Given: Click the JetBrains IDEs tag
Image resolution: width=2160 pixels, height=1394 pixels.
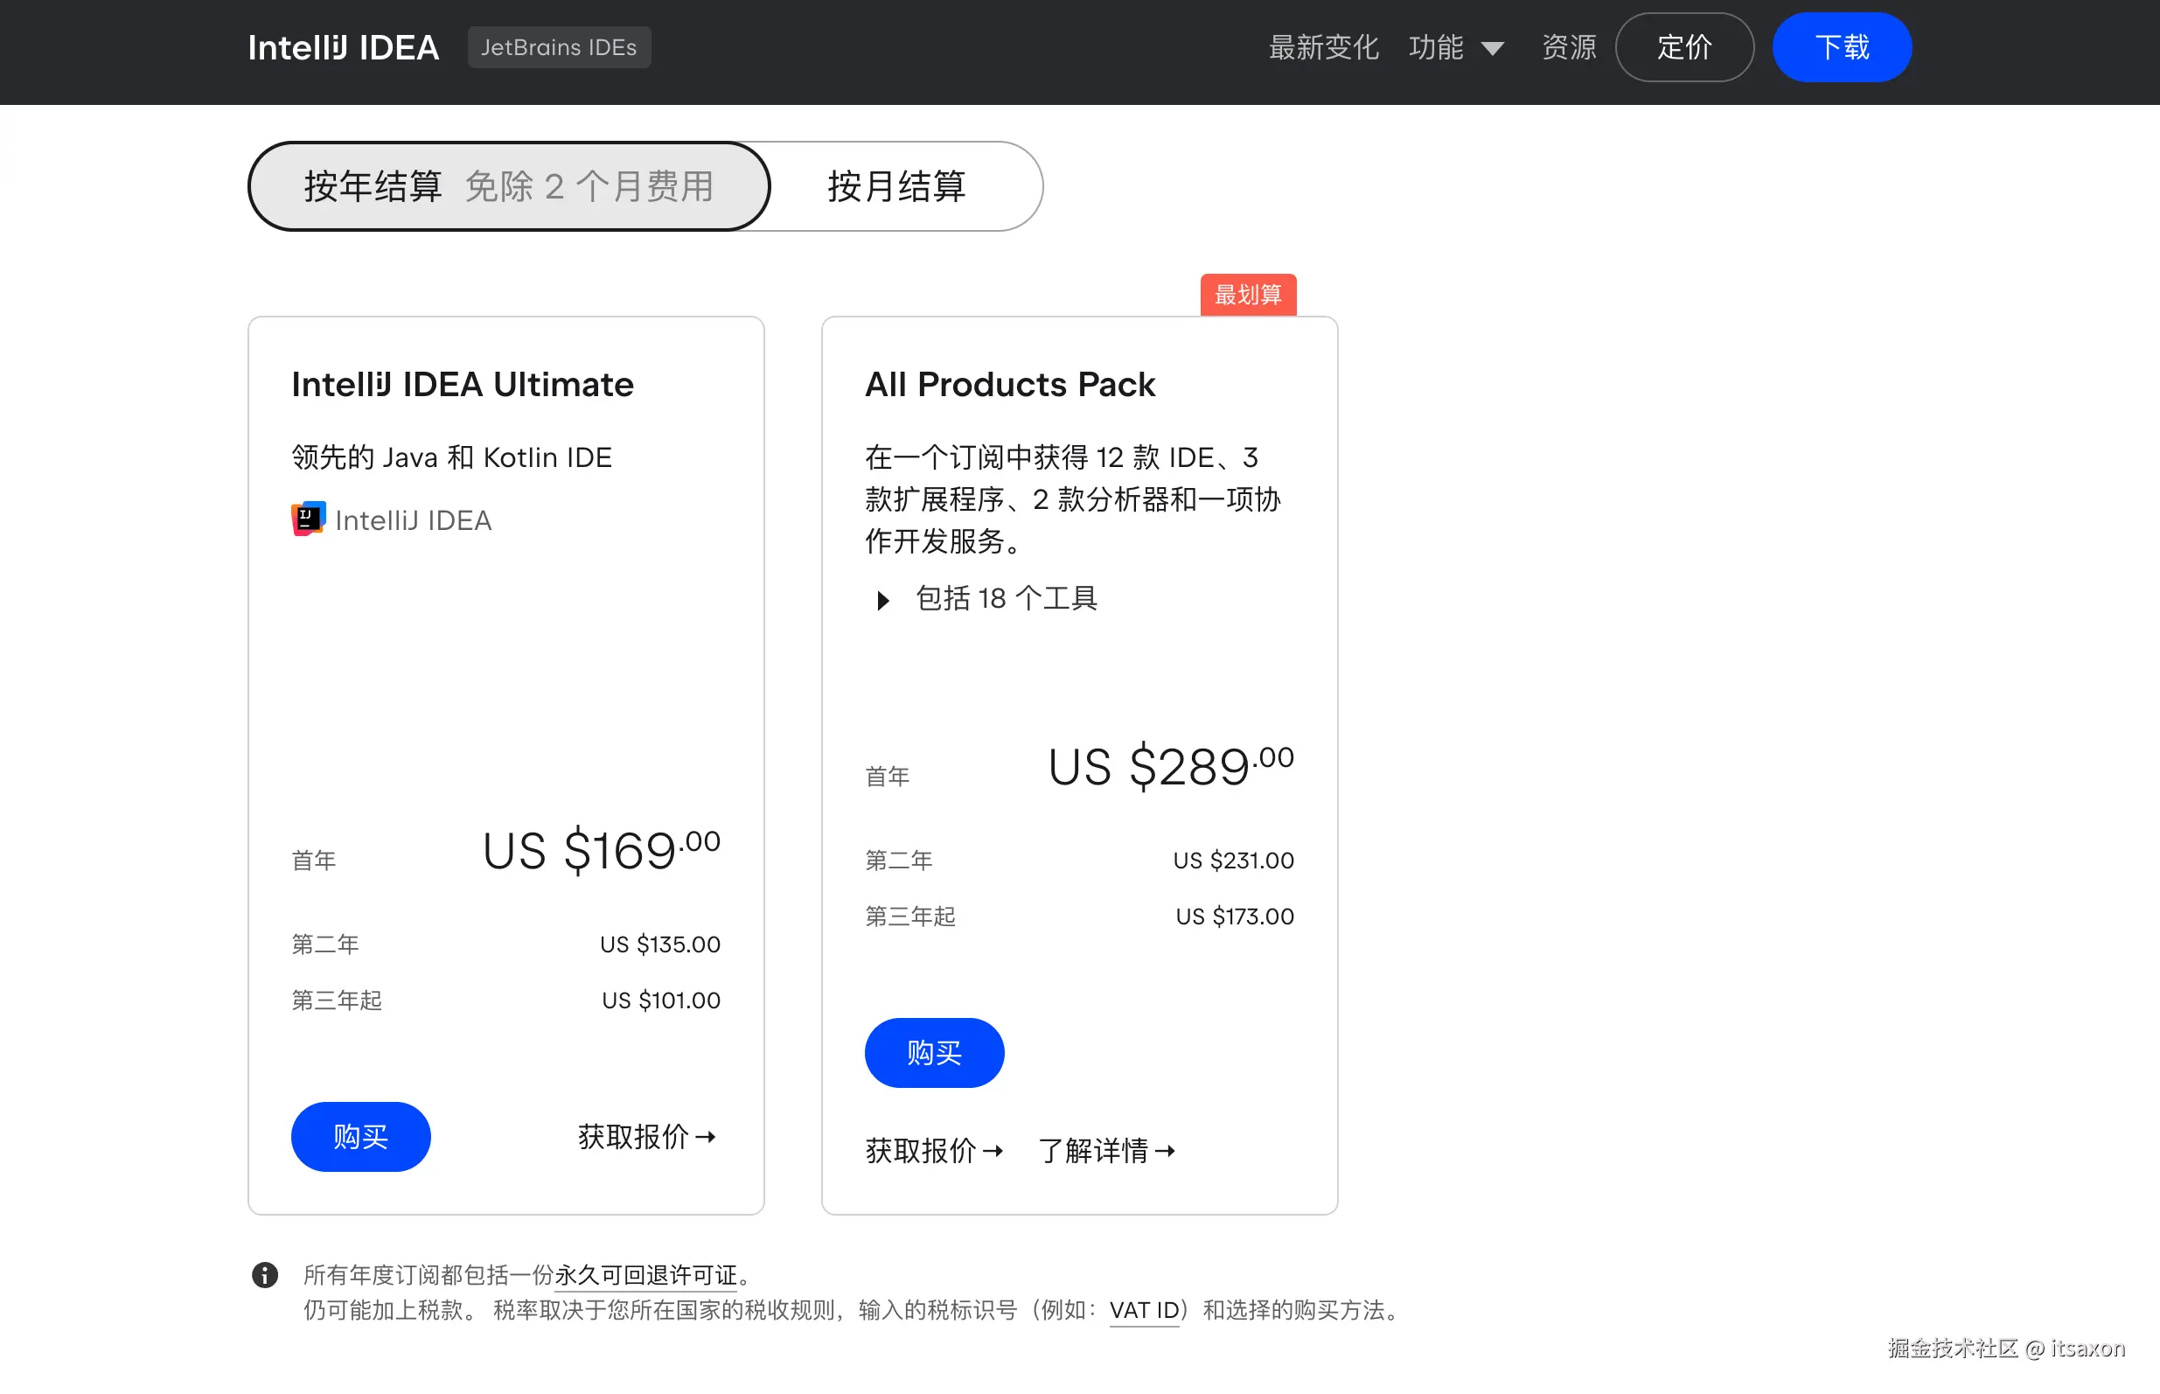Looking at the screenshot, I should (558, 47).
